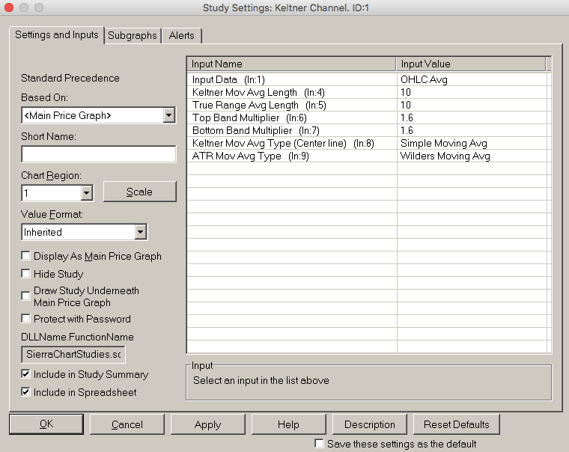Enable Protect with Password option
The image size is (569, 452).
[x=26, y=319]
